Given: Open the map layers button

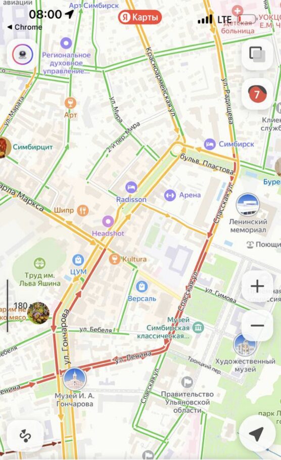Looking at the screenshot, I should click(x=257, y=55).
